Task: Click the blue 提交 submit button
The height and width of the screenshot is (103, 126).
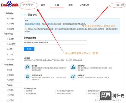Action: click(29, 49)
